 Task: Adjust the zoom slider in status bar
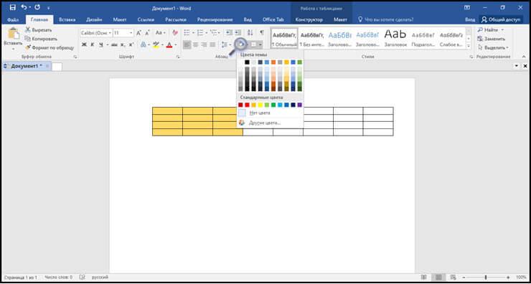[485, 277]
